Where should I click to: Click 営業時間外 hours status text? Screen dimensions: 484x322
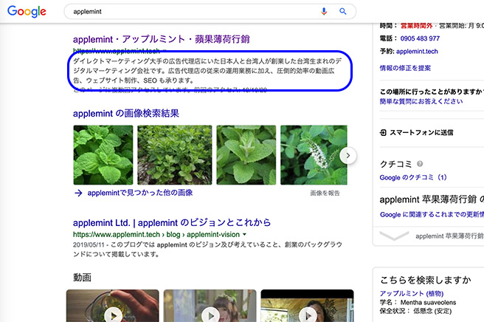point(416,26)
